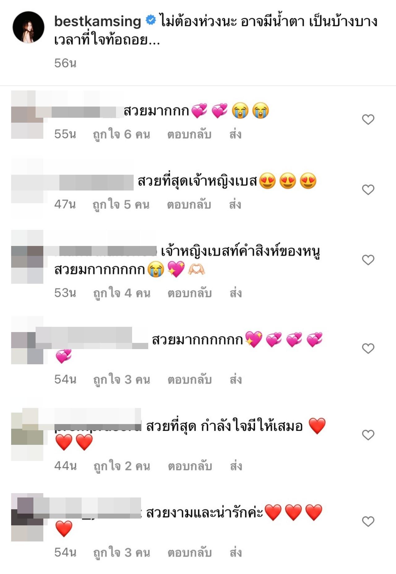The height and width of the screenshot is (574, 396).
Task: Send the 44น comment using ส่ง
Action: (236, 466)
